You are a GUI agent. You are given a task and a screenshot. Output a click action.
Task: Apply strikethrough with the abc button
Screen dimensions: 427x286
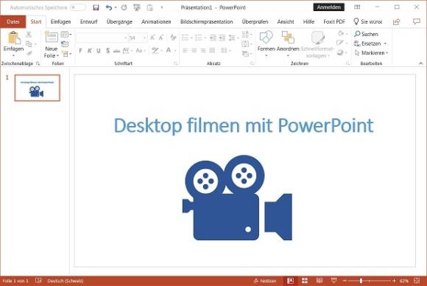click(116, 51)
